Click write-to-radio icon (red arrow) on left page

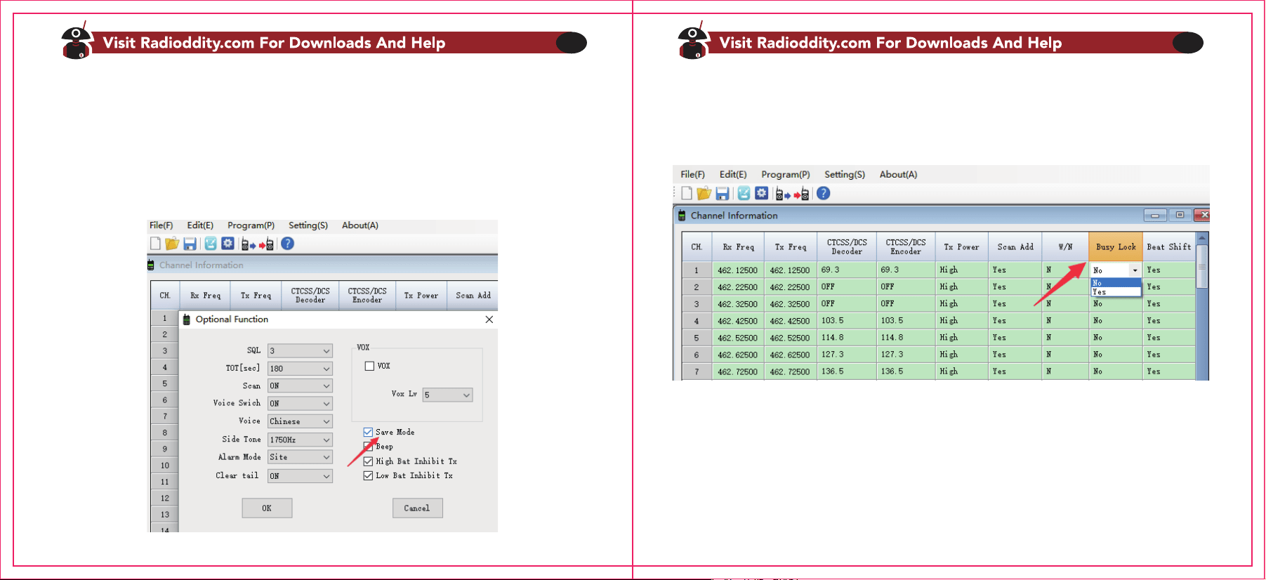tap(266, 244)
